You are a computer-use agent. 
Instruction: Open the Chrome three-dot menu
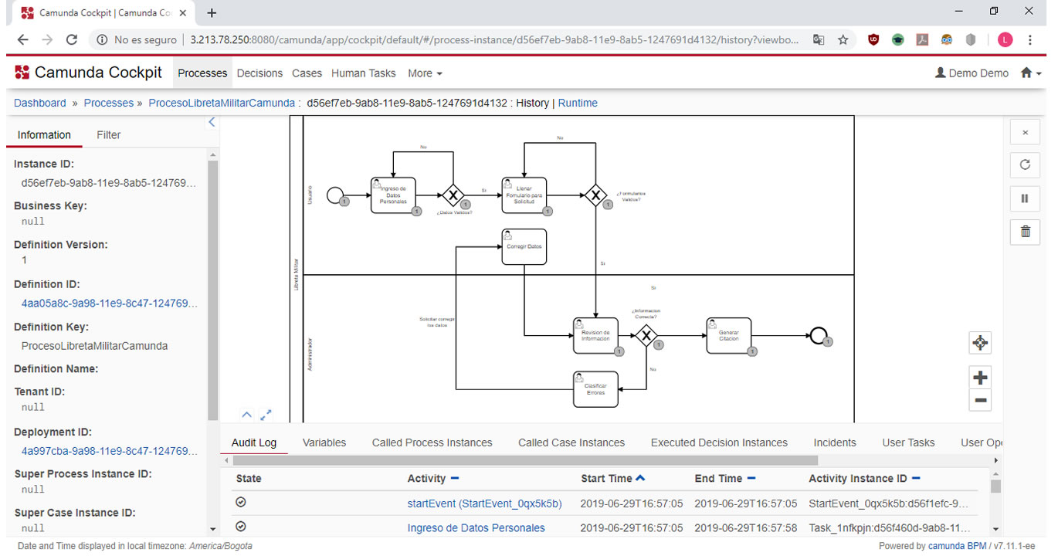(1030, 39)
